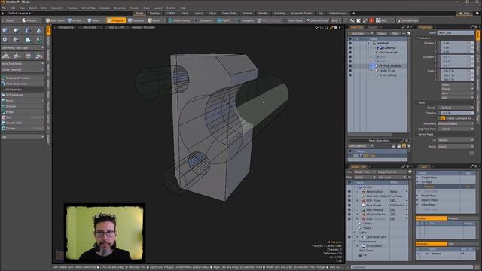The width and height of the screenshot is (482, 271).
Task: Open the Add Layer dropdown in Shader Tree
Action: click(392, 178)
